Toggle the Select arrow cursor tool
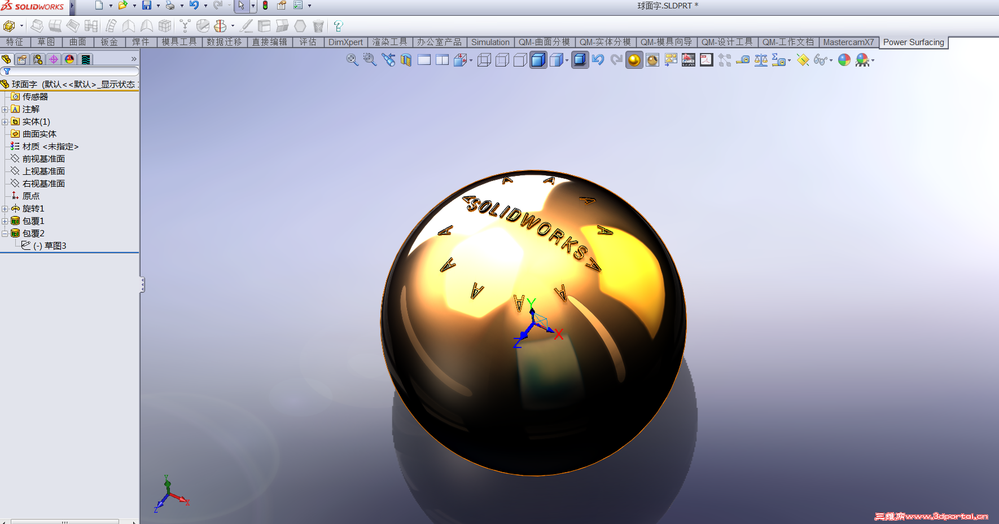999x524 pixels. coord(242,6)
